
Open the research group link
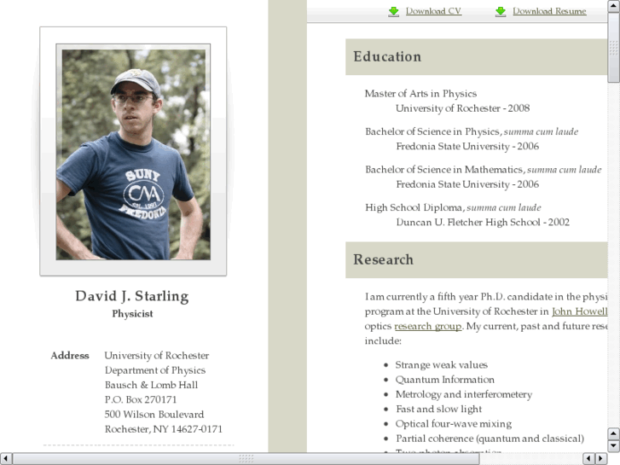point(428,326)
